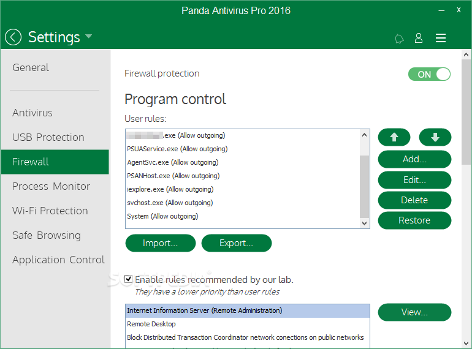The width and height of the screenshot is (472, 349).
Task: Close the Panda Antivirus window
Action: click(459, 10)
